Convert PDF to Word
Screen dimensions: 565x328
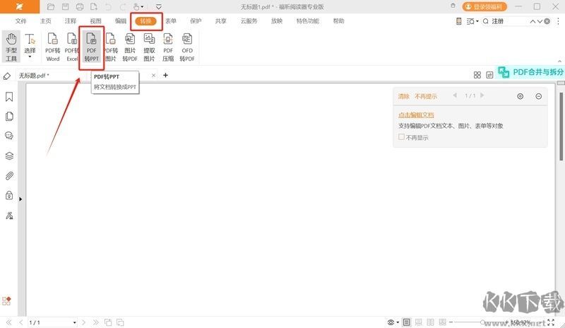coord(52,47)
